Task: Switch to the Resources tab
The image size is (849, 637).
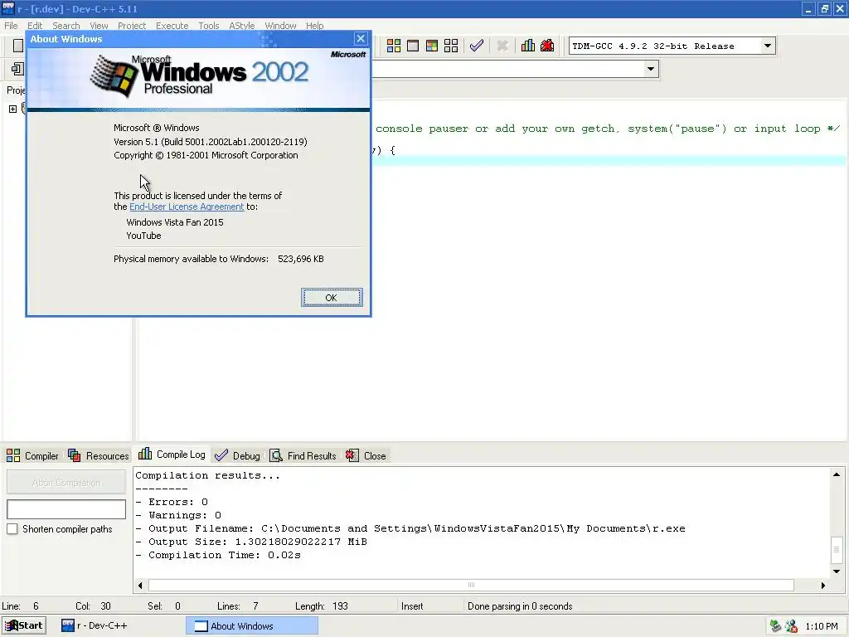Action: point(99,455)
